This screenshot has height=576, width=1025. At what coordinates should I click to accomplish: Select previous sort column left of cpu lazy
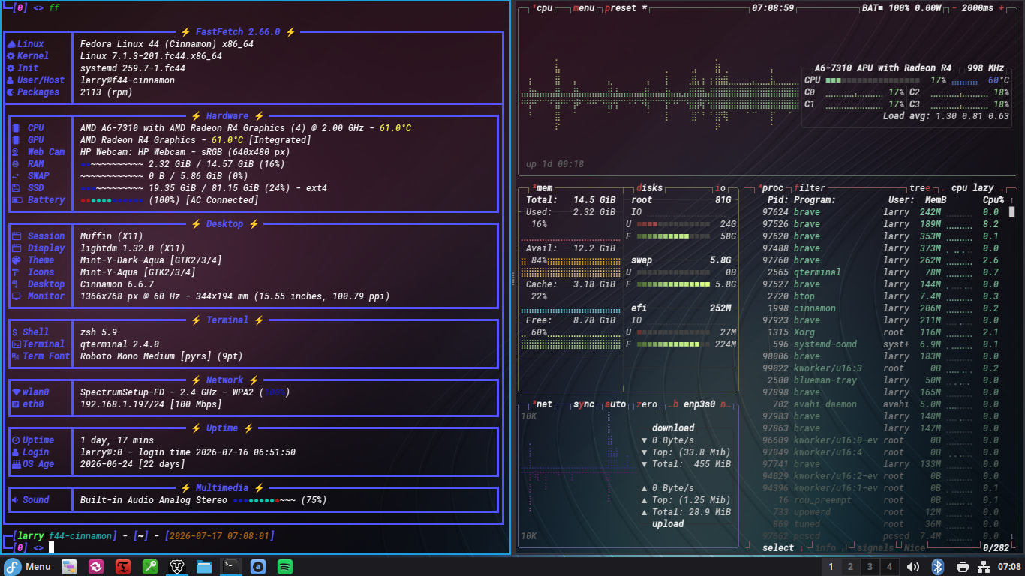[x=943, y=188]
